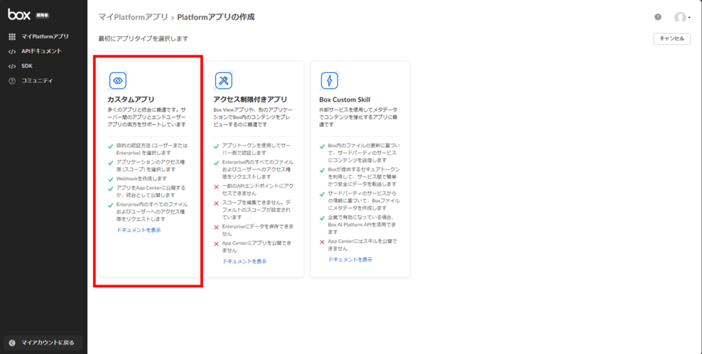Click green check beside 目的の認証方法 line

point(110,146)
